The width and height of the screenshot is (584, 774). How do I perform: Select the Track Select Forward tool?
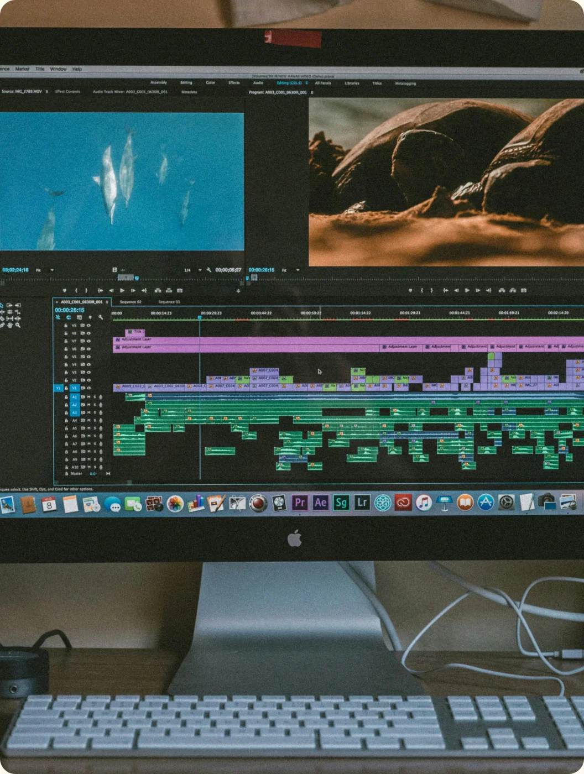9,305
